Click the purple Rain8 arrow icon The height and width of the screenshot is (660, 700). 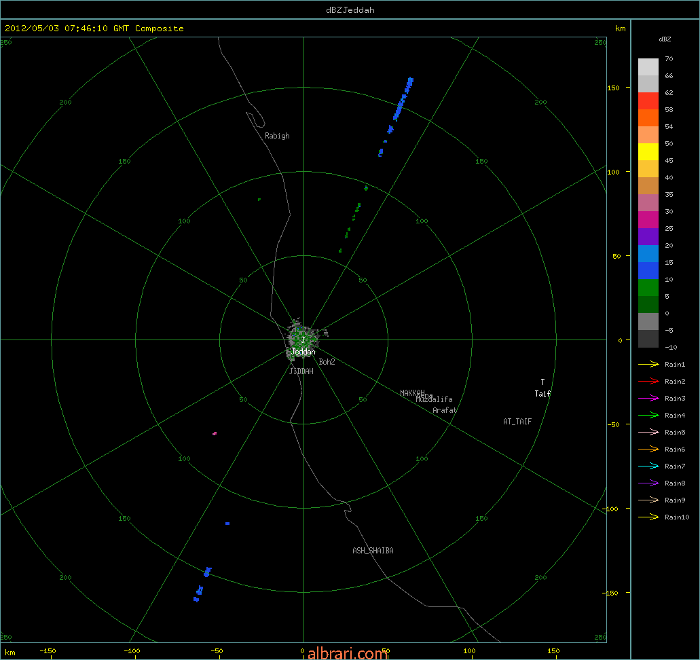(648, 483)
